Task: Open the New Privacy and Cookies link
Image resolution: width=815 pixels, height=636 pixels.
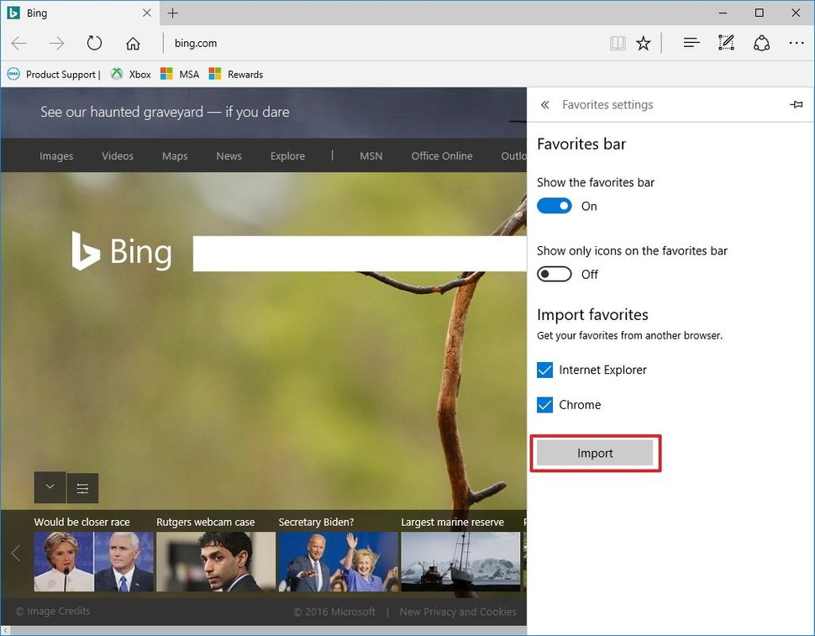Action: point(457,611)
